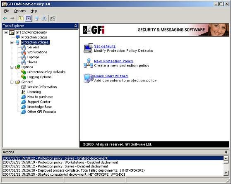Select the 'Deployed process complete' log entry
231x184 pixels.
[x=113, y=170]
